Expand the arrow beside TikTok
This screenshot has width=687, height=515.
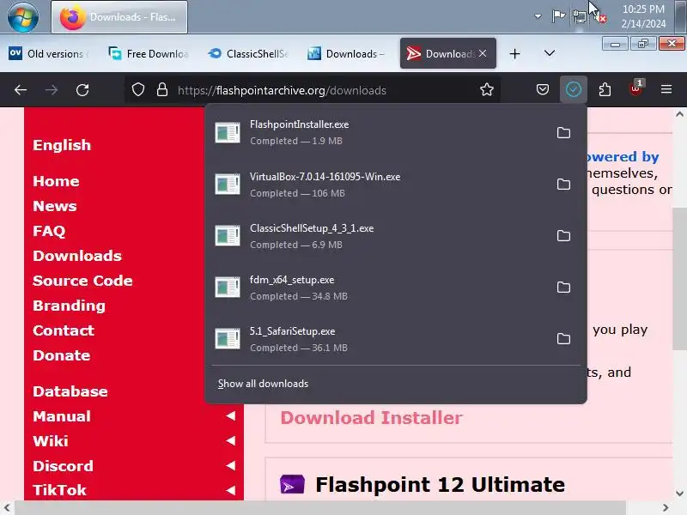[x=231, y=490]
